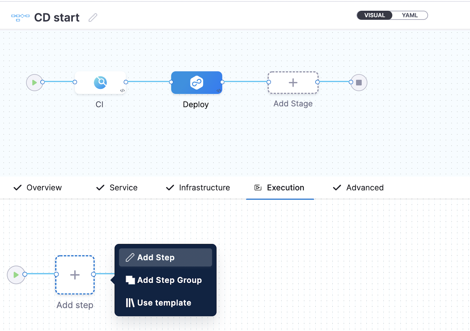This screenshot has width=470, height=331.
Task: Switch to the Advanced tab
Action: 365,188
